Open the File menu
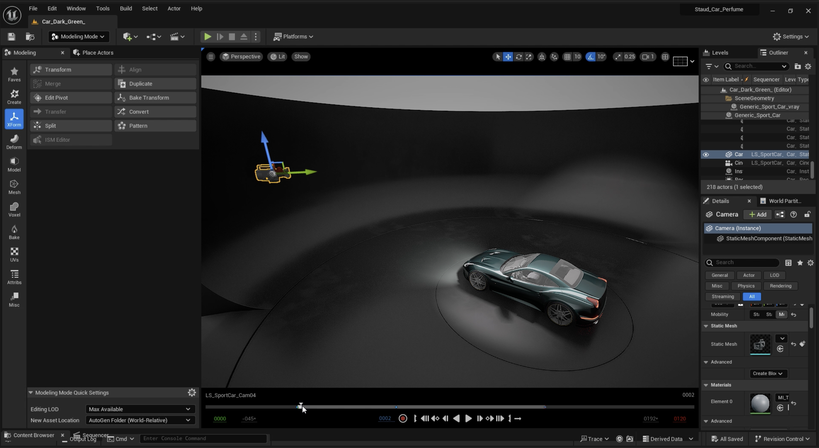Screen dimensions: 819x448 coord(33,9)
